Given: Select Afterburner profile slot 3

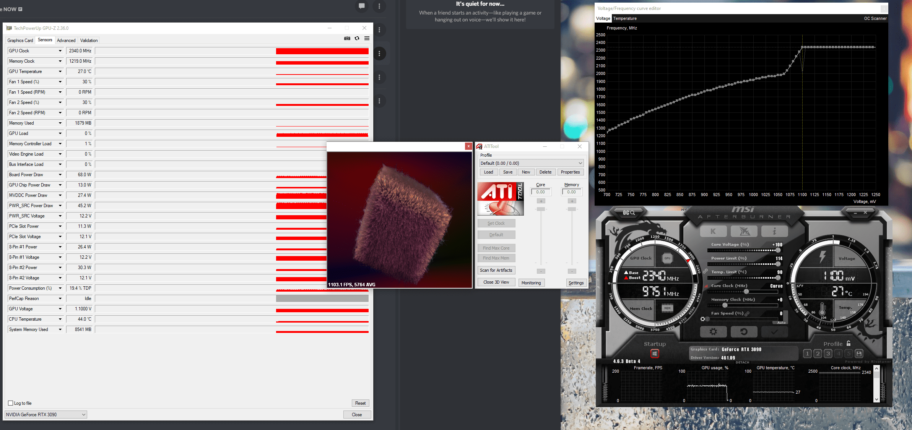Looking at the screenshot, I should point(828,354).
